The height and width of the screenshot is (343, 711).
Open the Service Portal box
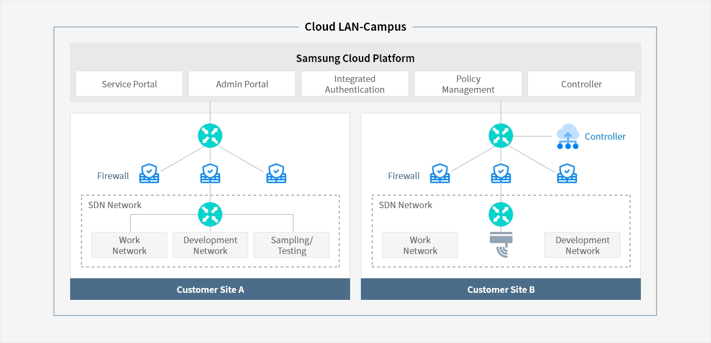coord(129,84)
